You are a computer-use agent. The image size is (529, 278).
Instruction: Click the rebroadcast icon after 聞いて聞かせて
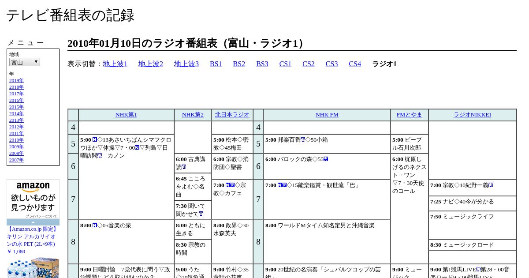(201, 214)
